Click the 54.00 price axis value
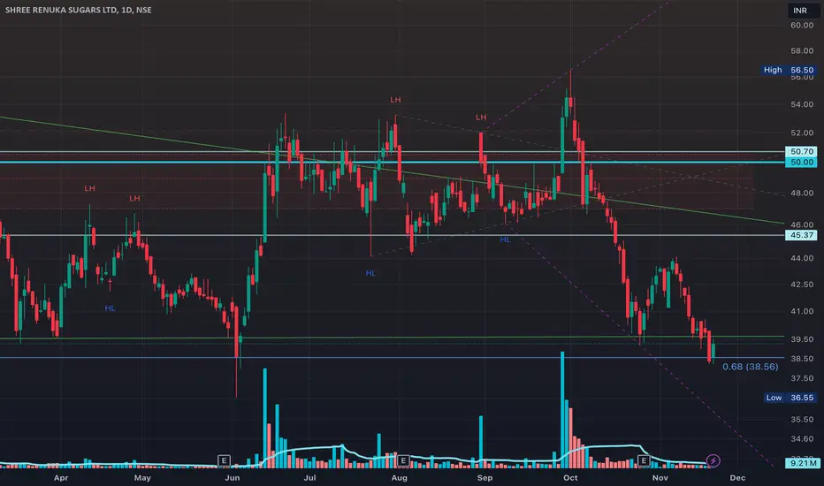824x486 pixels. click(x=801, y=104)
